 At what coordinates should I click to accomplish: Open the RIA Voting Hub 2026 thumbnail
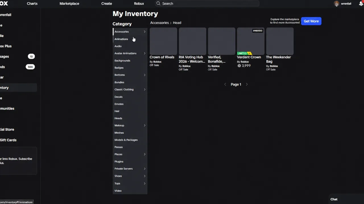(x=193, y=41)
